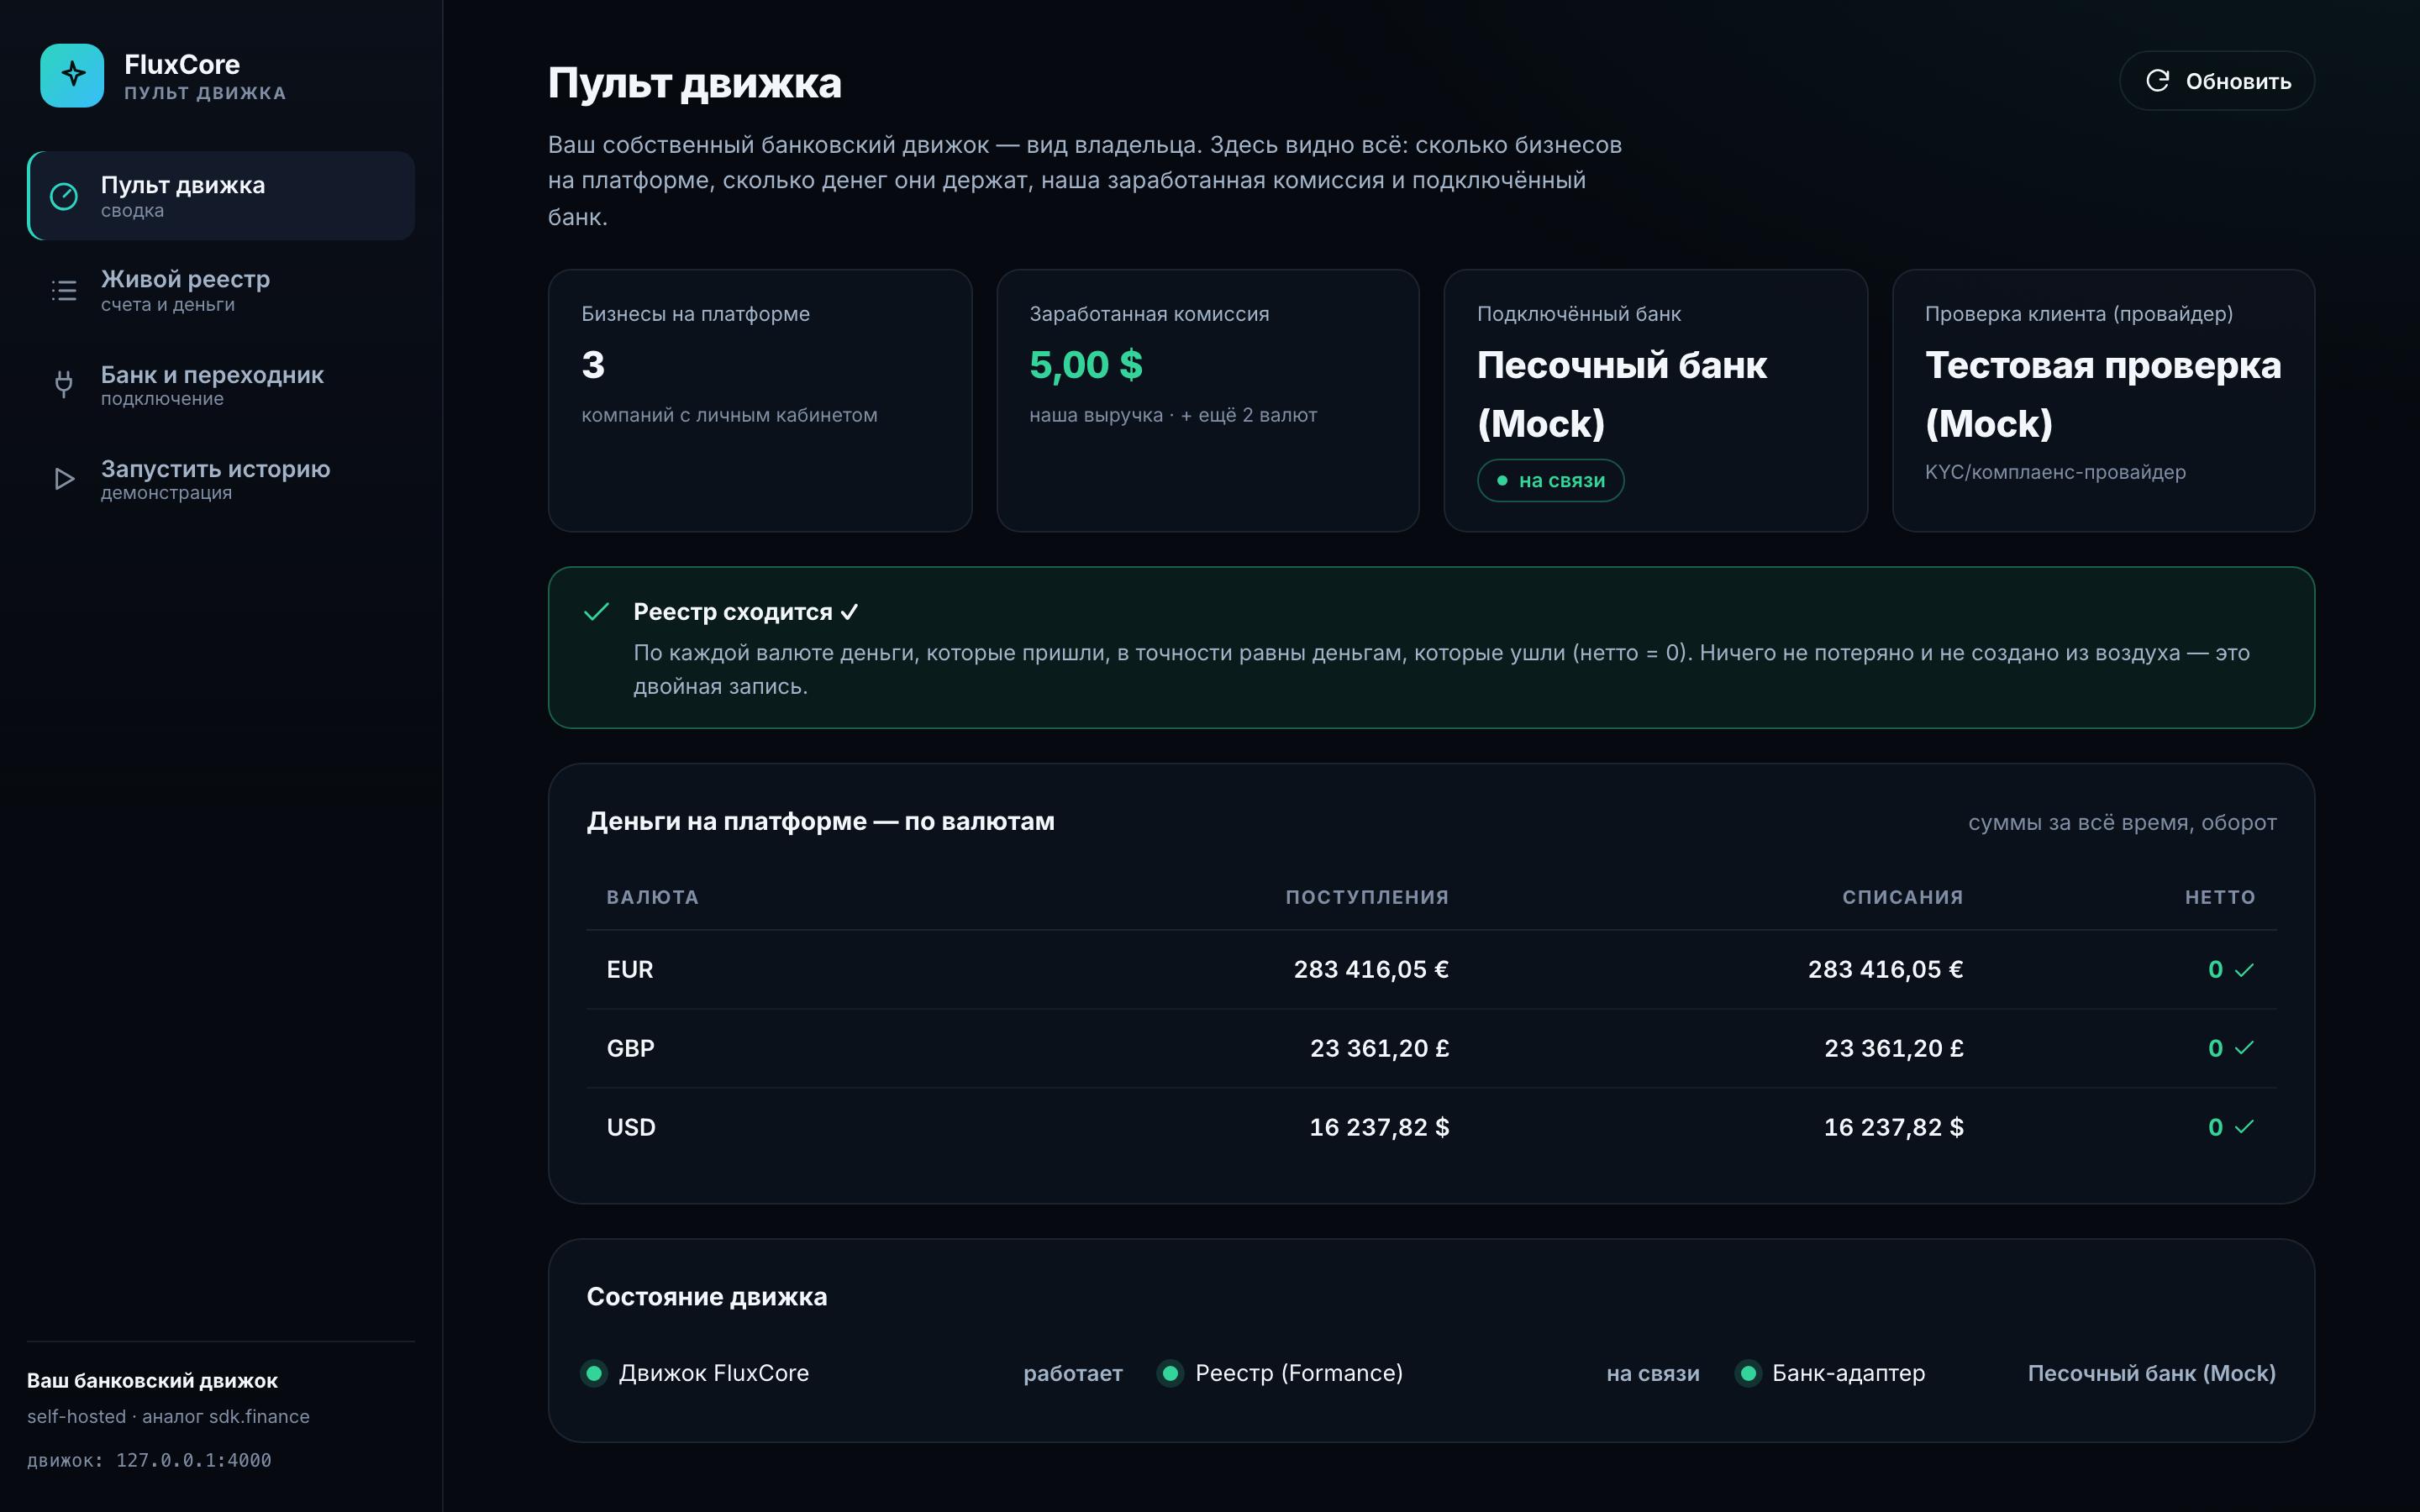The height and width of the screenshot is (1512, 2420).
Task: Click the Состояние движка heading
Action: tap(707, 1296)
